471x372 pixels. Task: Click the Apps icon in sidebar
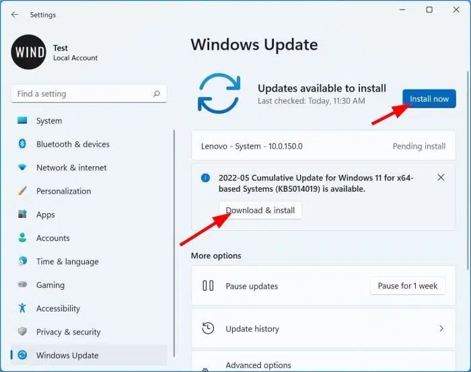click(x=22, y=214)
